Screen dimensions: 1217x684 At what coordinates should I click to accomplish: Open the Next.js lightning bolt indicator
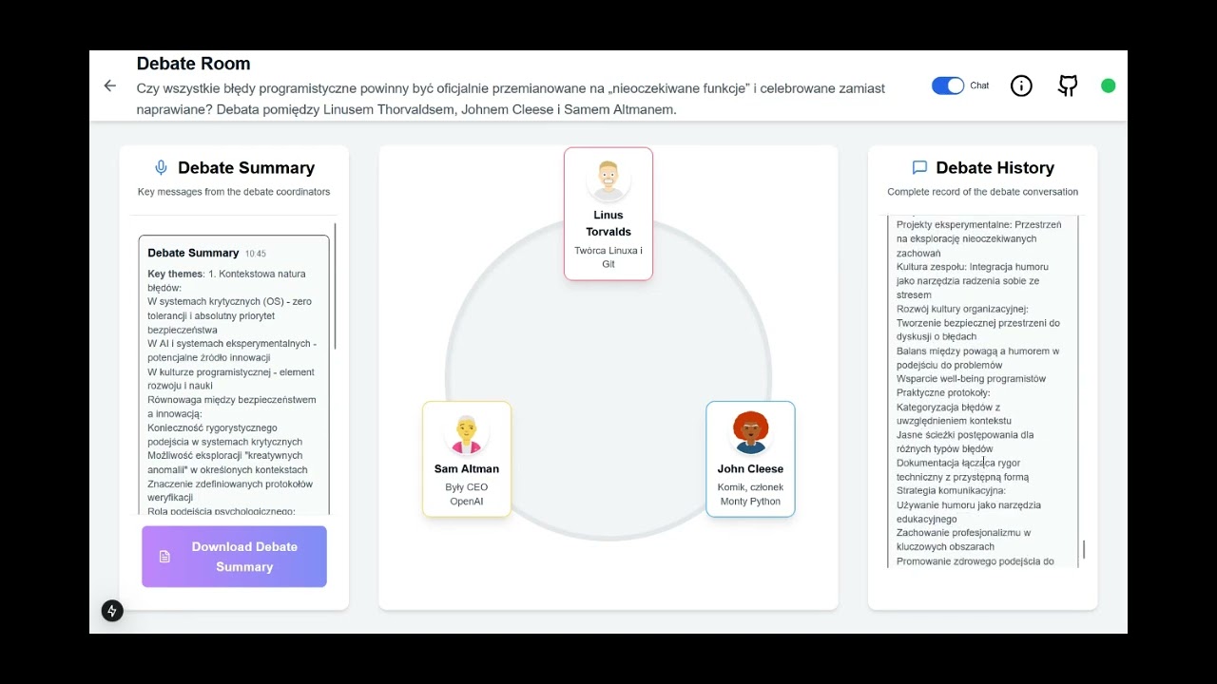[112, 611]
